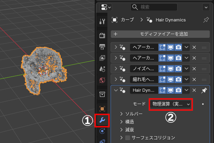Click the モディファイアーを追加 button
The height and width of the screenshot is (143, 214).
pyautogui.click(x=160, y=34)
